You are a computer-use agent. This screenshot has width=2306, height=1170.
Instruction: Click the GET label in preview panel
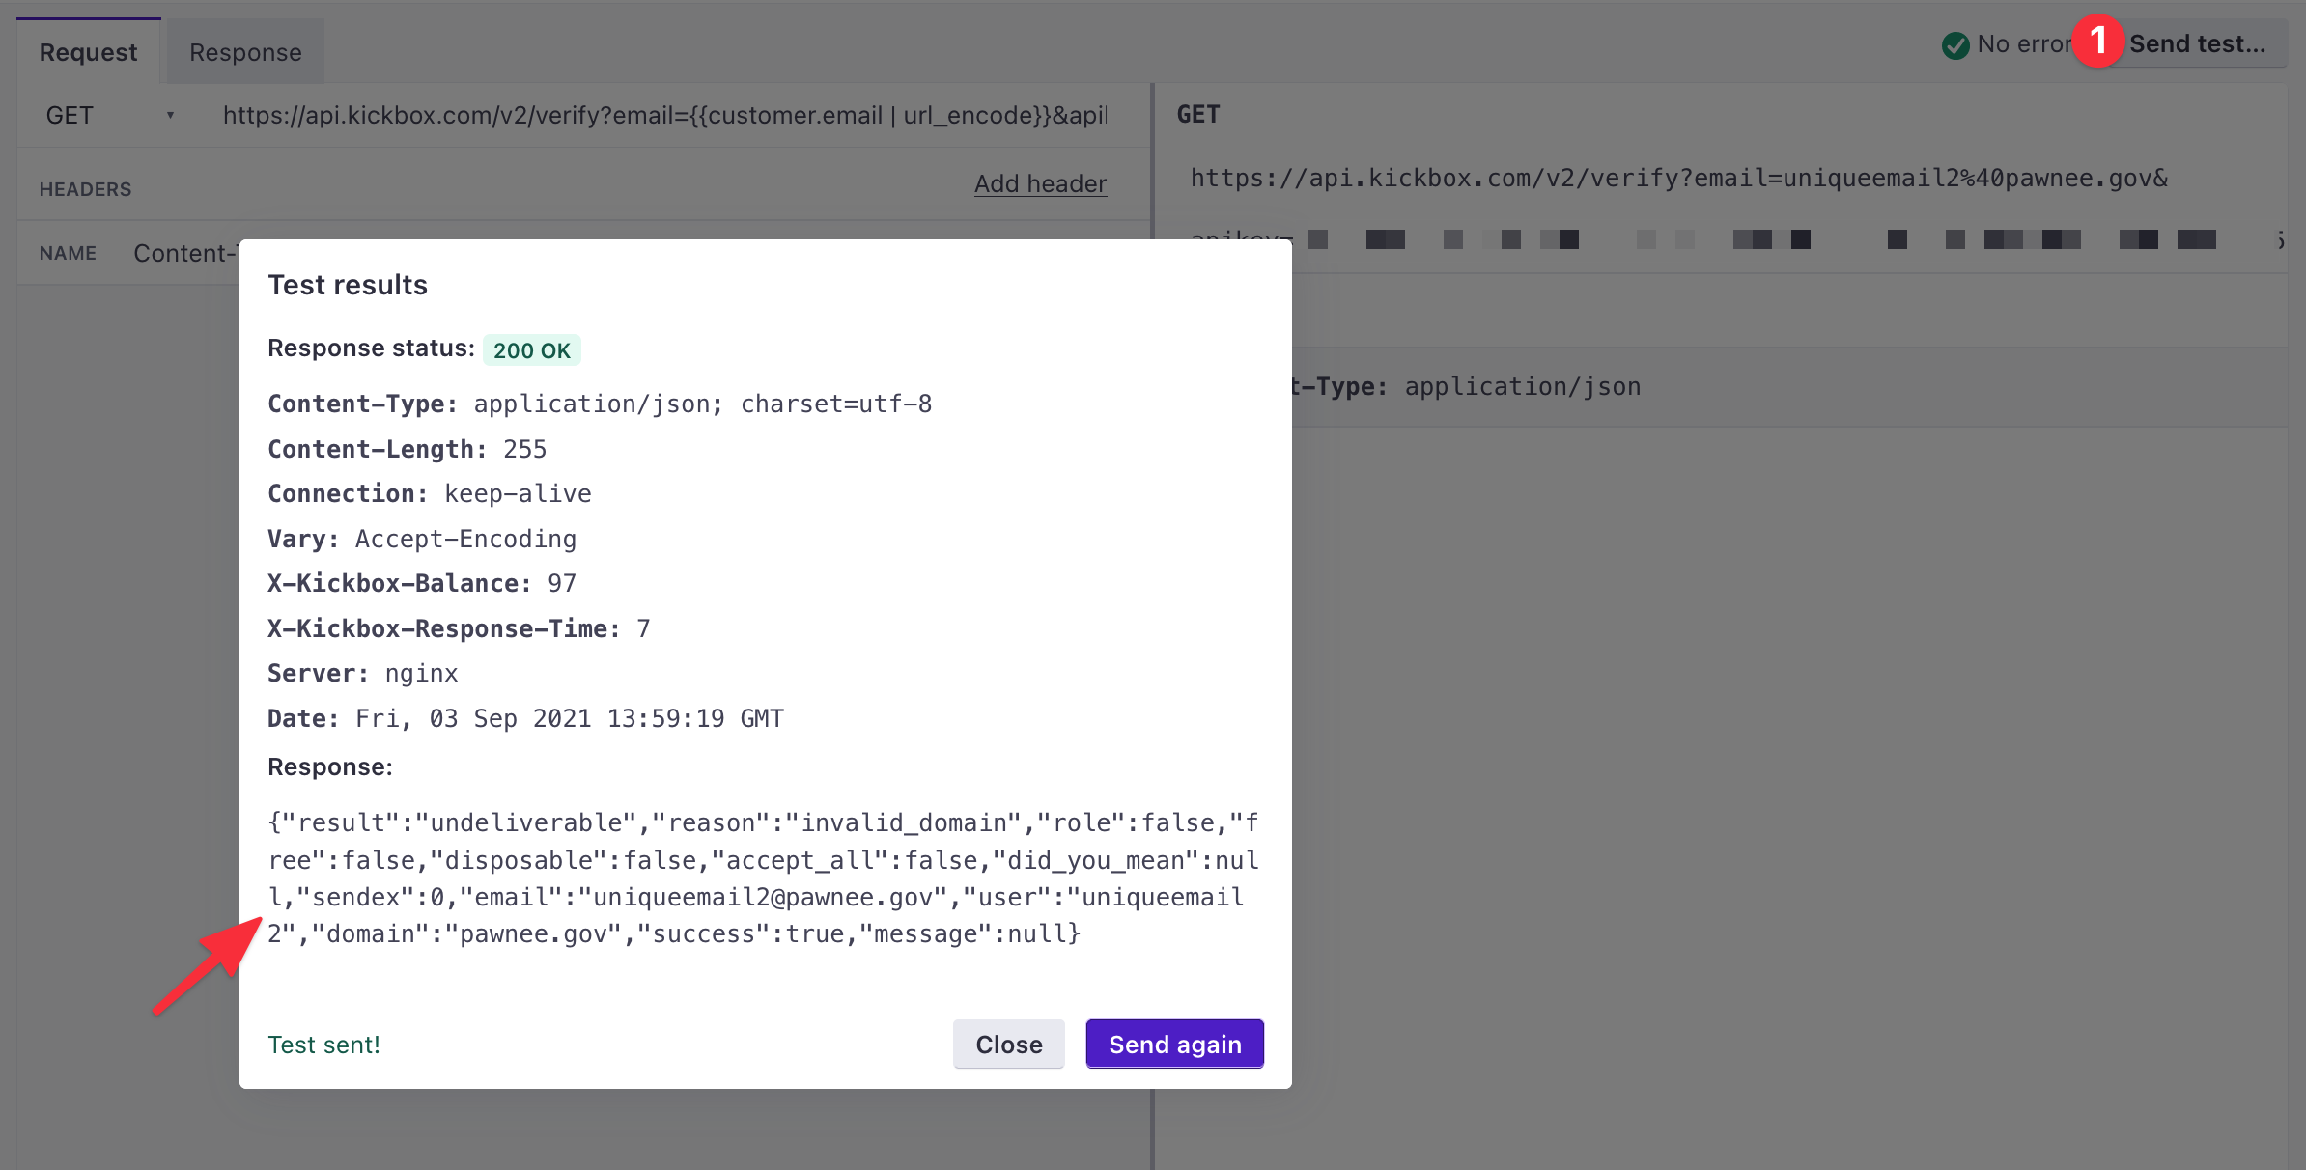pyautogui.click(x=1197, y=114)
